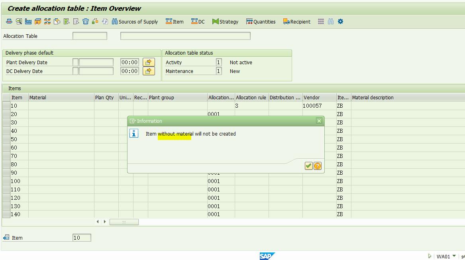Image resolution: width=465 pixels, height=260 pixels.
Task: Click the Item position icon at bottom
Action: [x=6, y=237]
